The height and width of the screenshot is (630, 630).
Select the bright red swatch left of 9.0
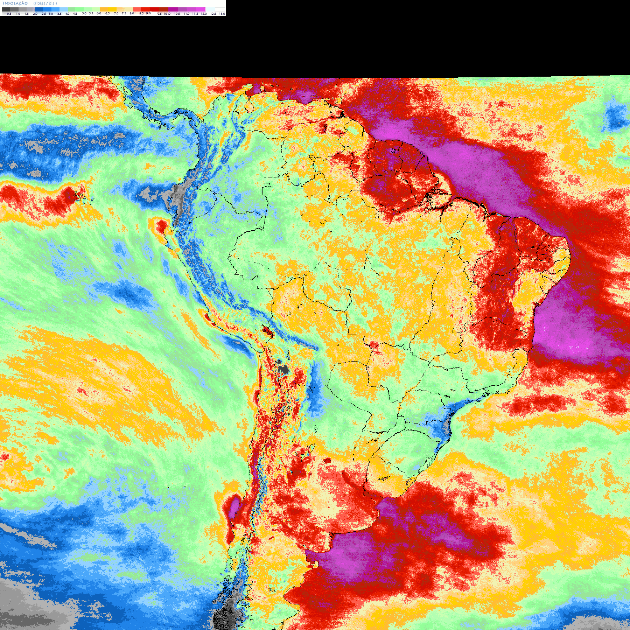coord(145,9)
